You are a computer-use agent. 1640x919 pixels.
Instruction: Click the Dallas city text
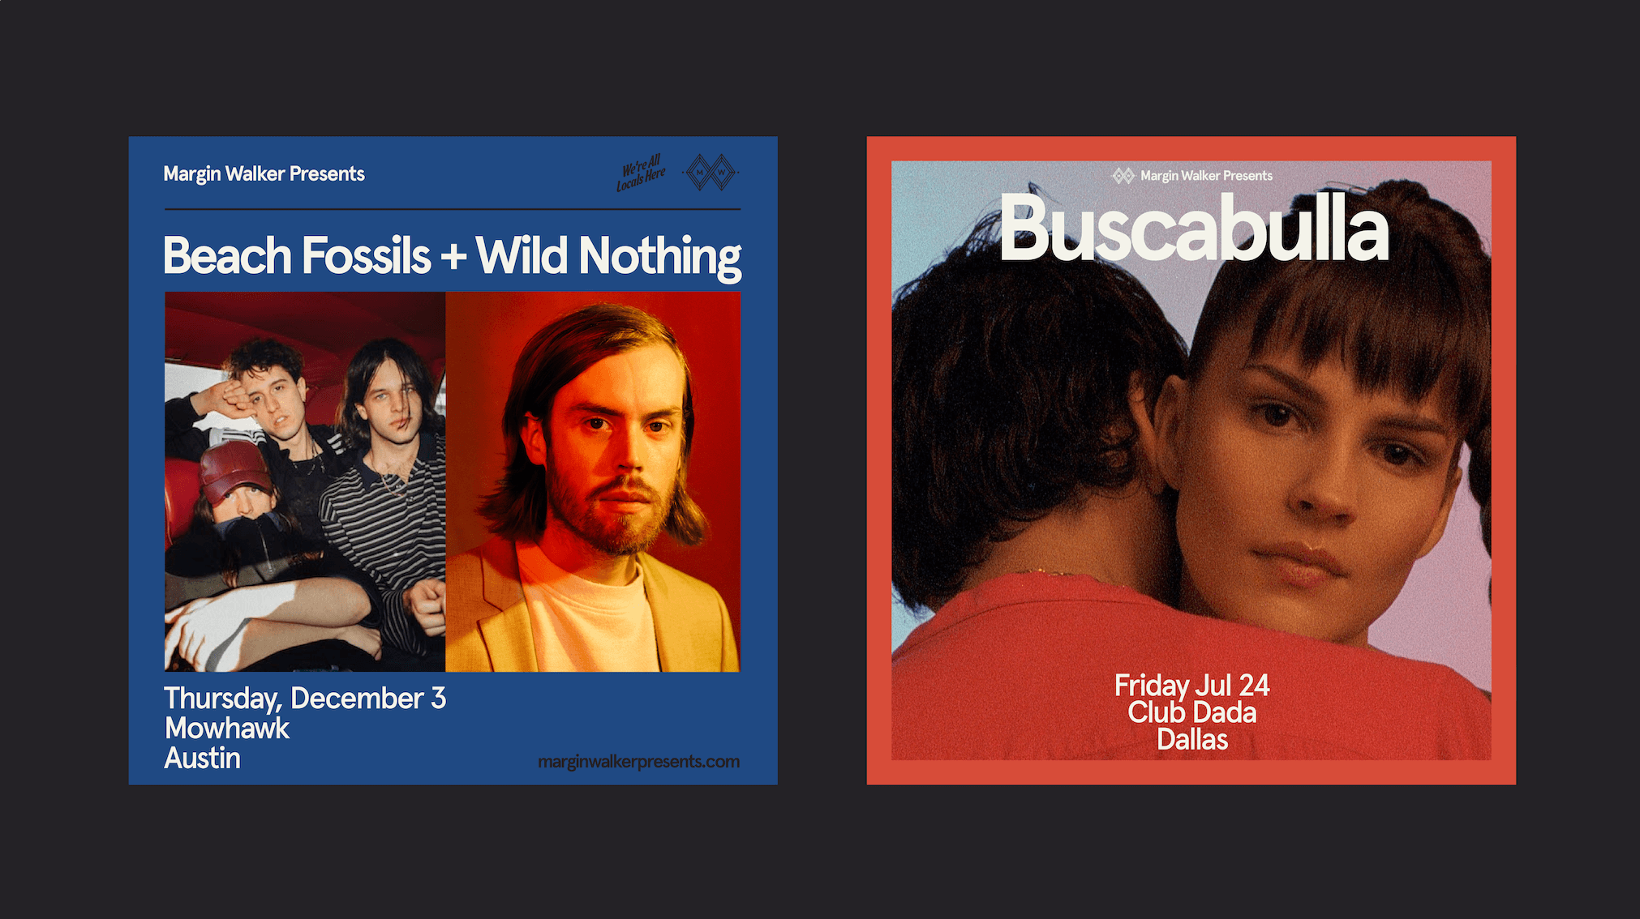coord(1191,739)
